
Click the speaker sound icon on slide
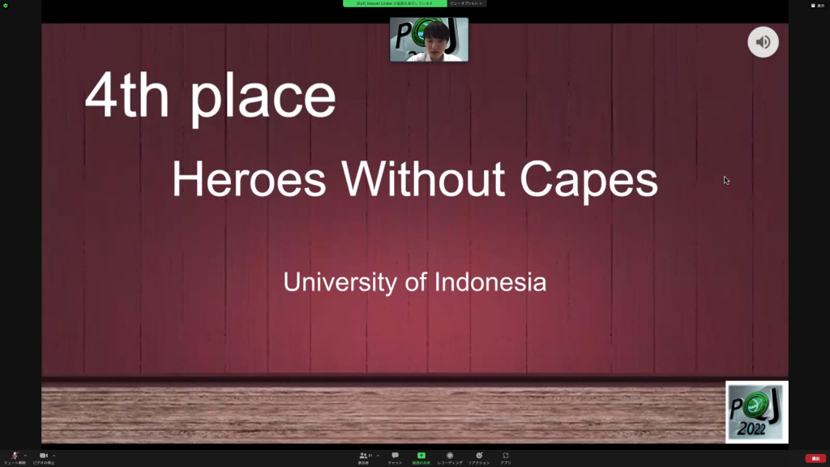(x=763, y=42)
